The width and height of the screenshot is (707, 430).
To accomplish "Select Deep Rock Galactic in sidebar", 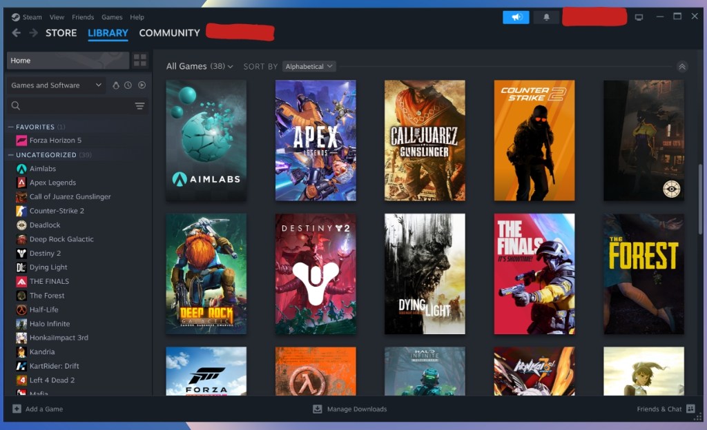I will click(61, 239).
